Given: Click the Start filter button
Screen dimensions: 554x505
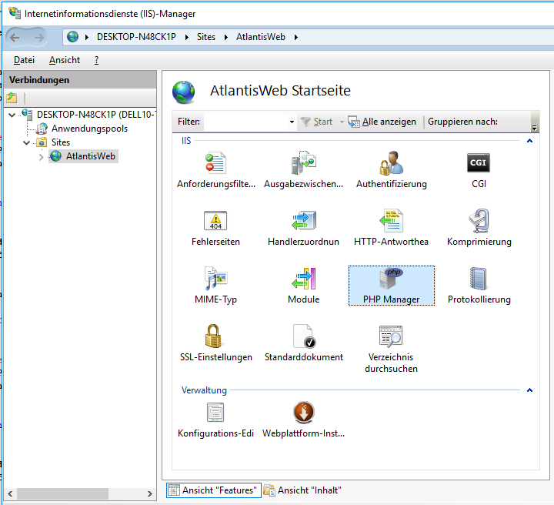Looking at the screenshot, I should 316,122.
